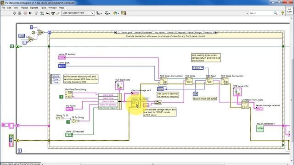The height and width of the screenshot is (165, 294).
Task: Click the Abort Execution button
Action: (x=25, y=13)
